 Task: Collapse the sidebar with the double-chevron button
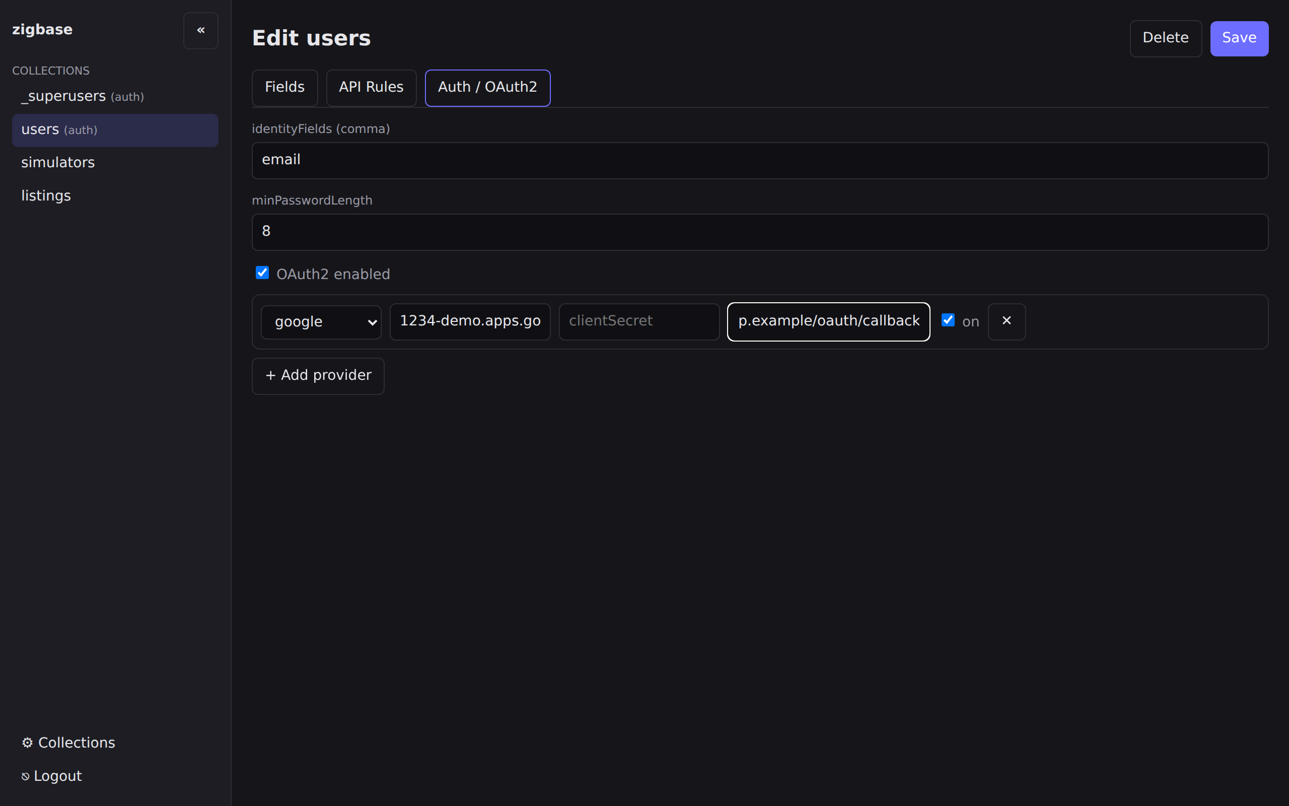tap(200, 30)
